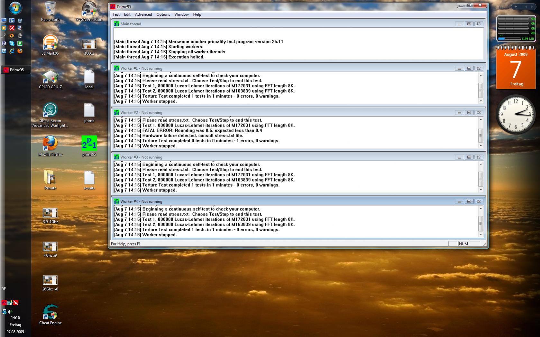Image resolution: width=540 pixels, height=337 pixels.
Task: Select the EVGA Precision desktop shortcut
Action: (89, 12)
